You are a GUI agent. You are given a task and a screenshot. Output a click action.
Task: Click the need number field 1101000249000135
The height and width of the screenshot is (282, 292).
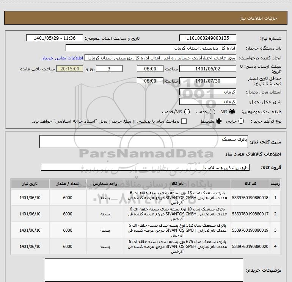click(208, 38)
